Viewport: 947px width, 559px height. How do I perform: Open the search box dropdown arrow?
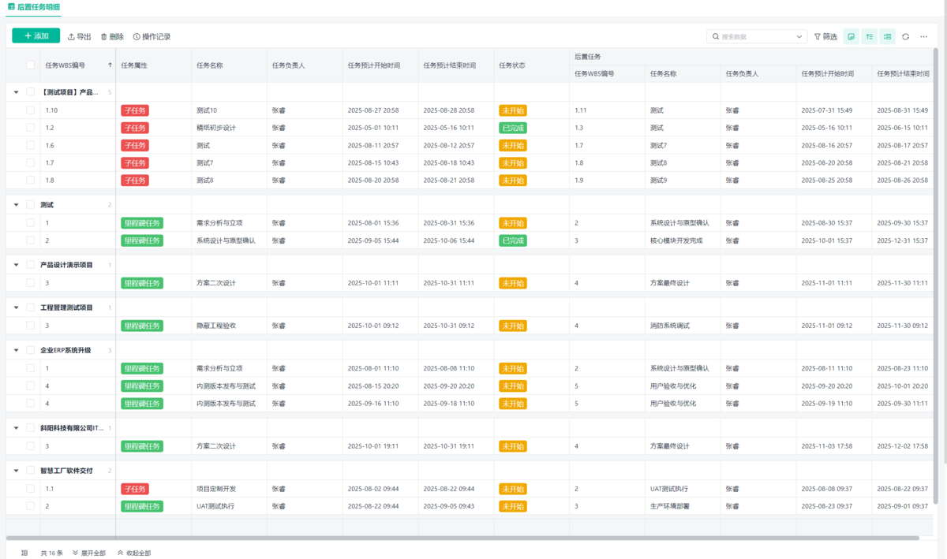tap(800, 36)
